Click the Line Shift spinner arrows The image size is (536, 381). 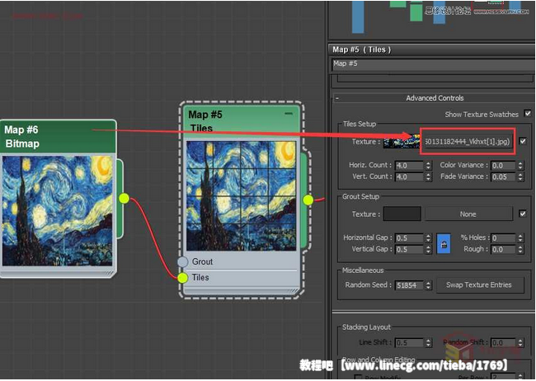[x=428, y=343]
